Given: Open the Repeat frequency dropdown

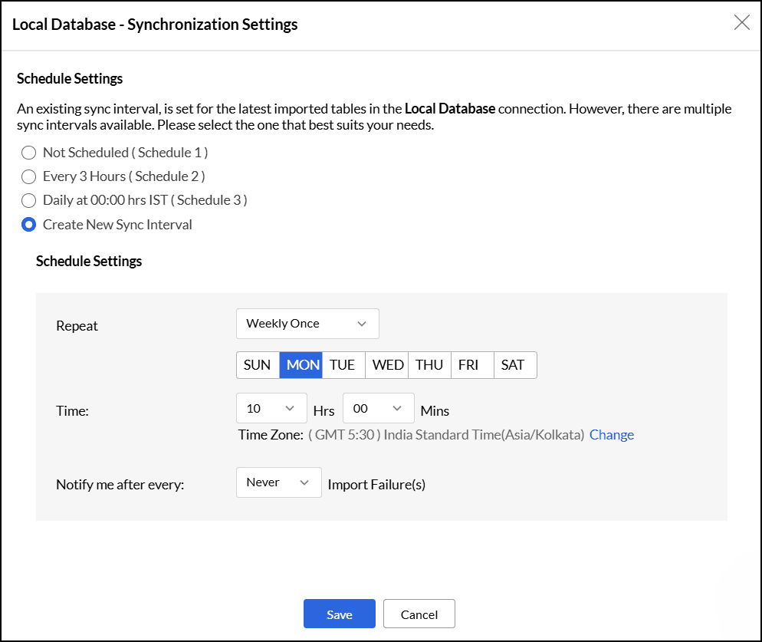Looking at the screenshot, I should [307, 323].
